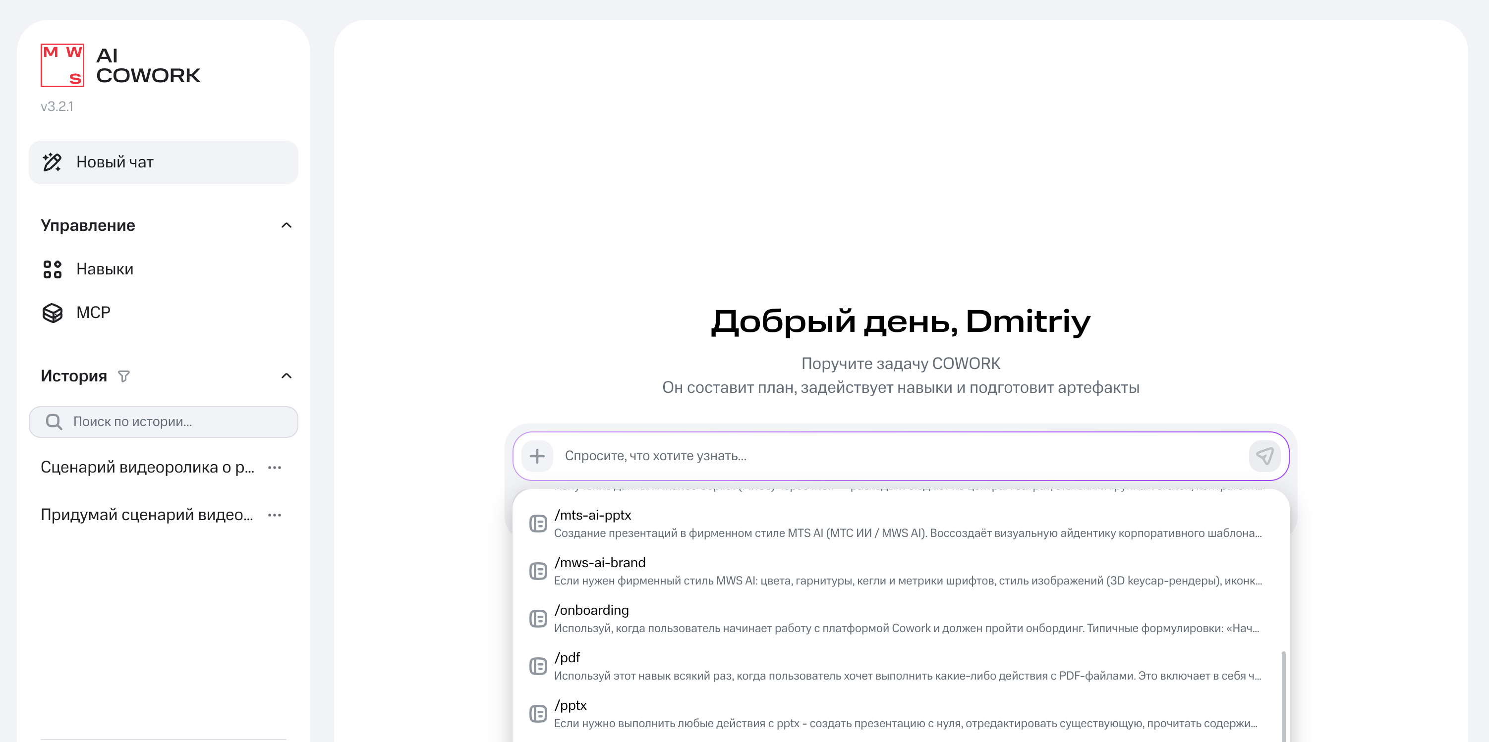Click the 'Спросите, что хотите узнать' prompt field
The width and height of the screenshot is (1489, 742).
[901, 456]
